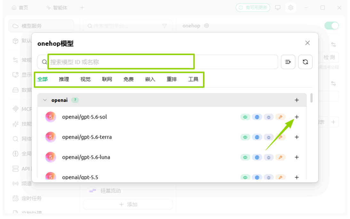Viewport: 350px width, 219px height.
Task: Click the openai/gpt-5.6-sol model name
Action: 84,117
